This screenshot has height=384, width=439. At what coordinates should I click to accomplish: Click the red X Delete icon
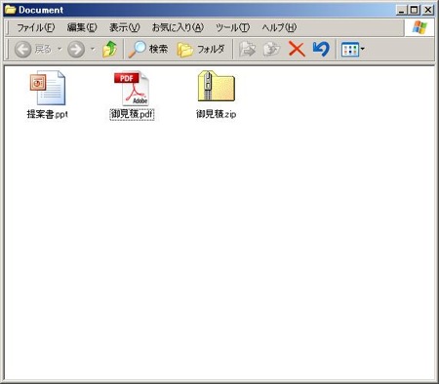[x=297, y=50]
